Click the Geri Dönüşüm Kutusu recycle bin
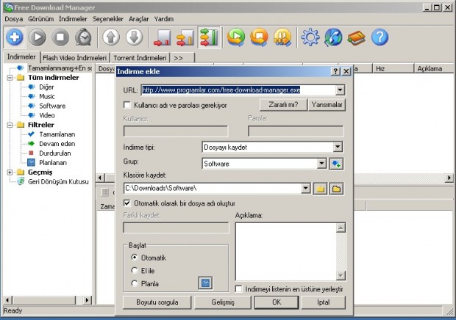 (x=58, y=182)
